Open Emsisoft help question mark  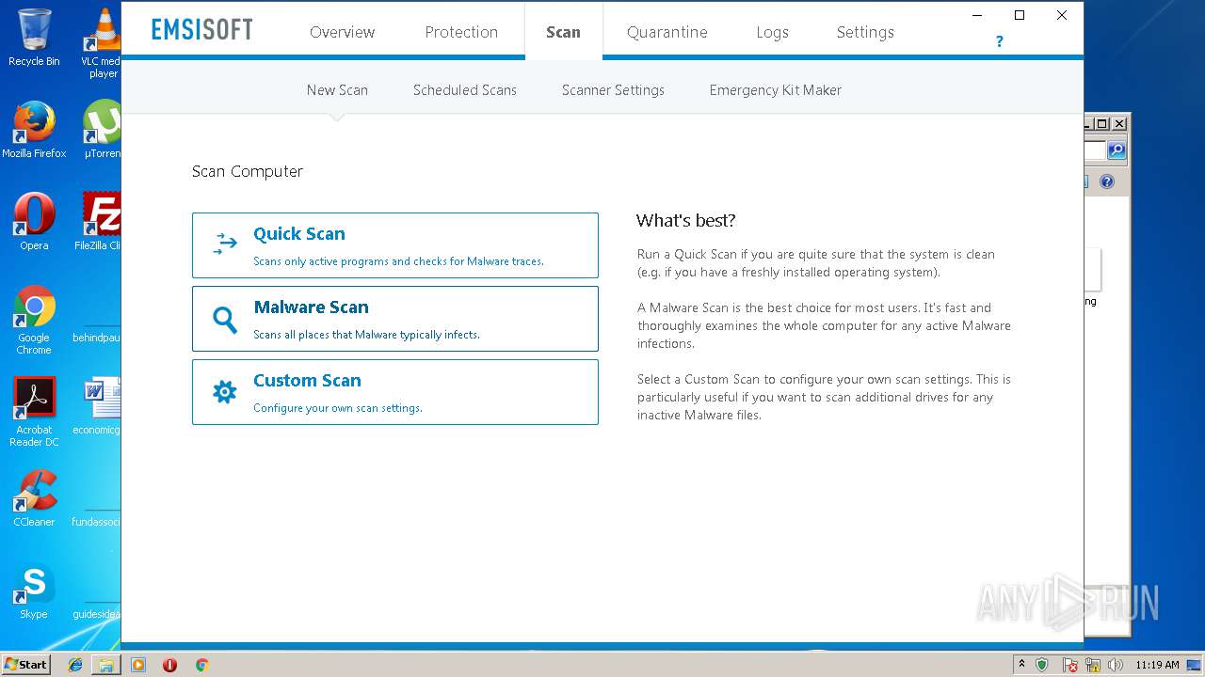999,41
